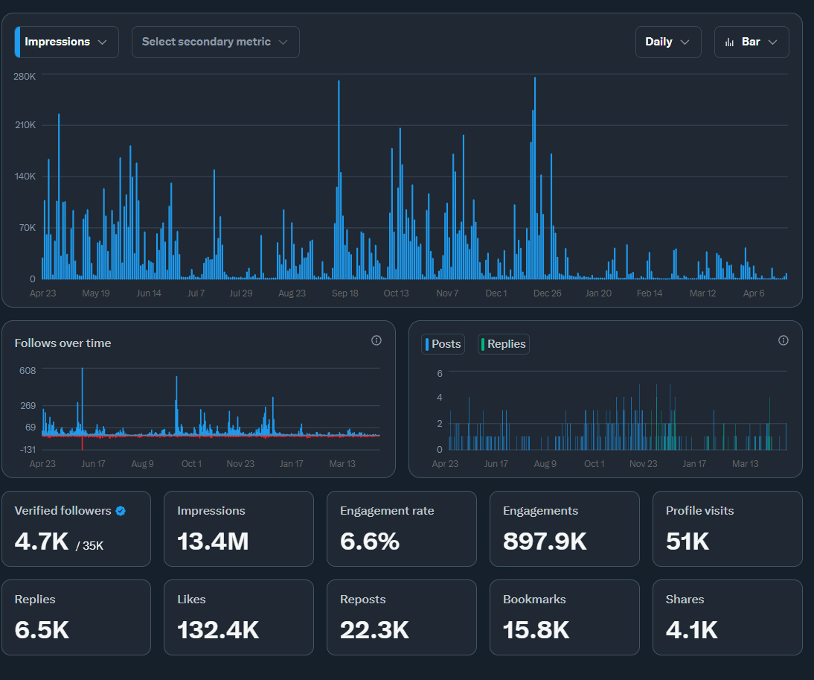This screenshot has height=680, width=814.
Task: Click the "Impressions" label above 13.4M
Action: (x=211, y=511)
